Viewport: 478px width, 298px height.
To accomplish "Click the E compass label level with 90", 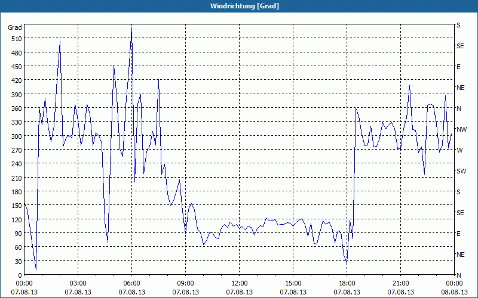I will (458, 234).
